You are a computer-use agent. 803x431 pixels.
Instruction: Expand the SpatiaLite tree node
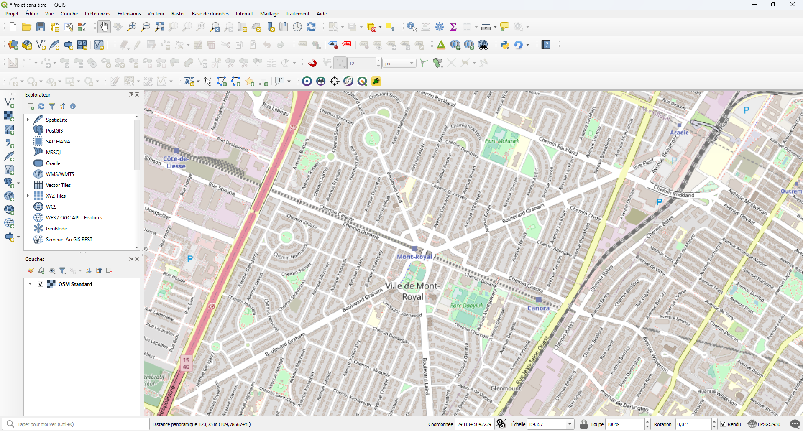click(x=28, y=120)
